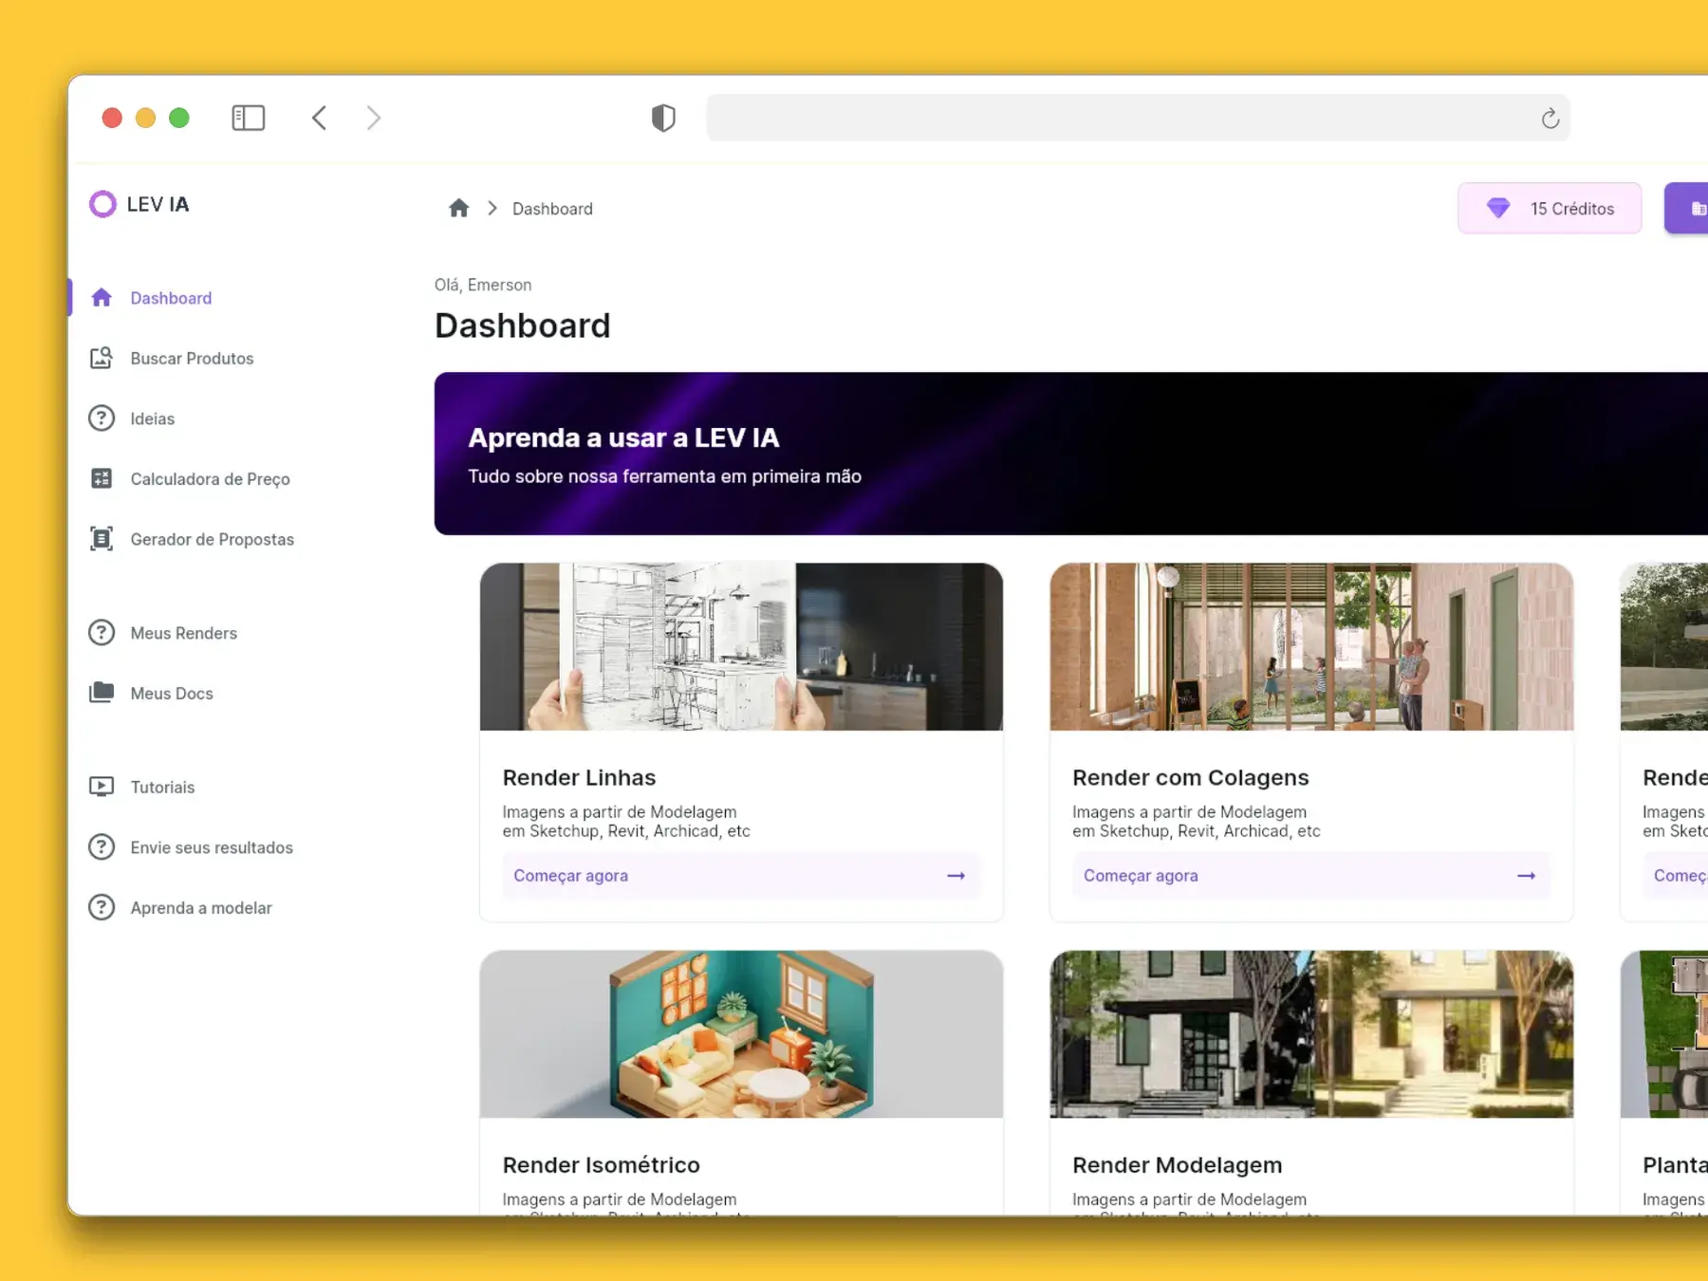Click the Calculadora de Preço calculator icon

(102, 478)
